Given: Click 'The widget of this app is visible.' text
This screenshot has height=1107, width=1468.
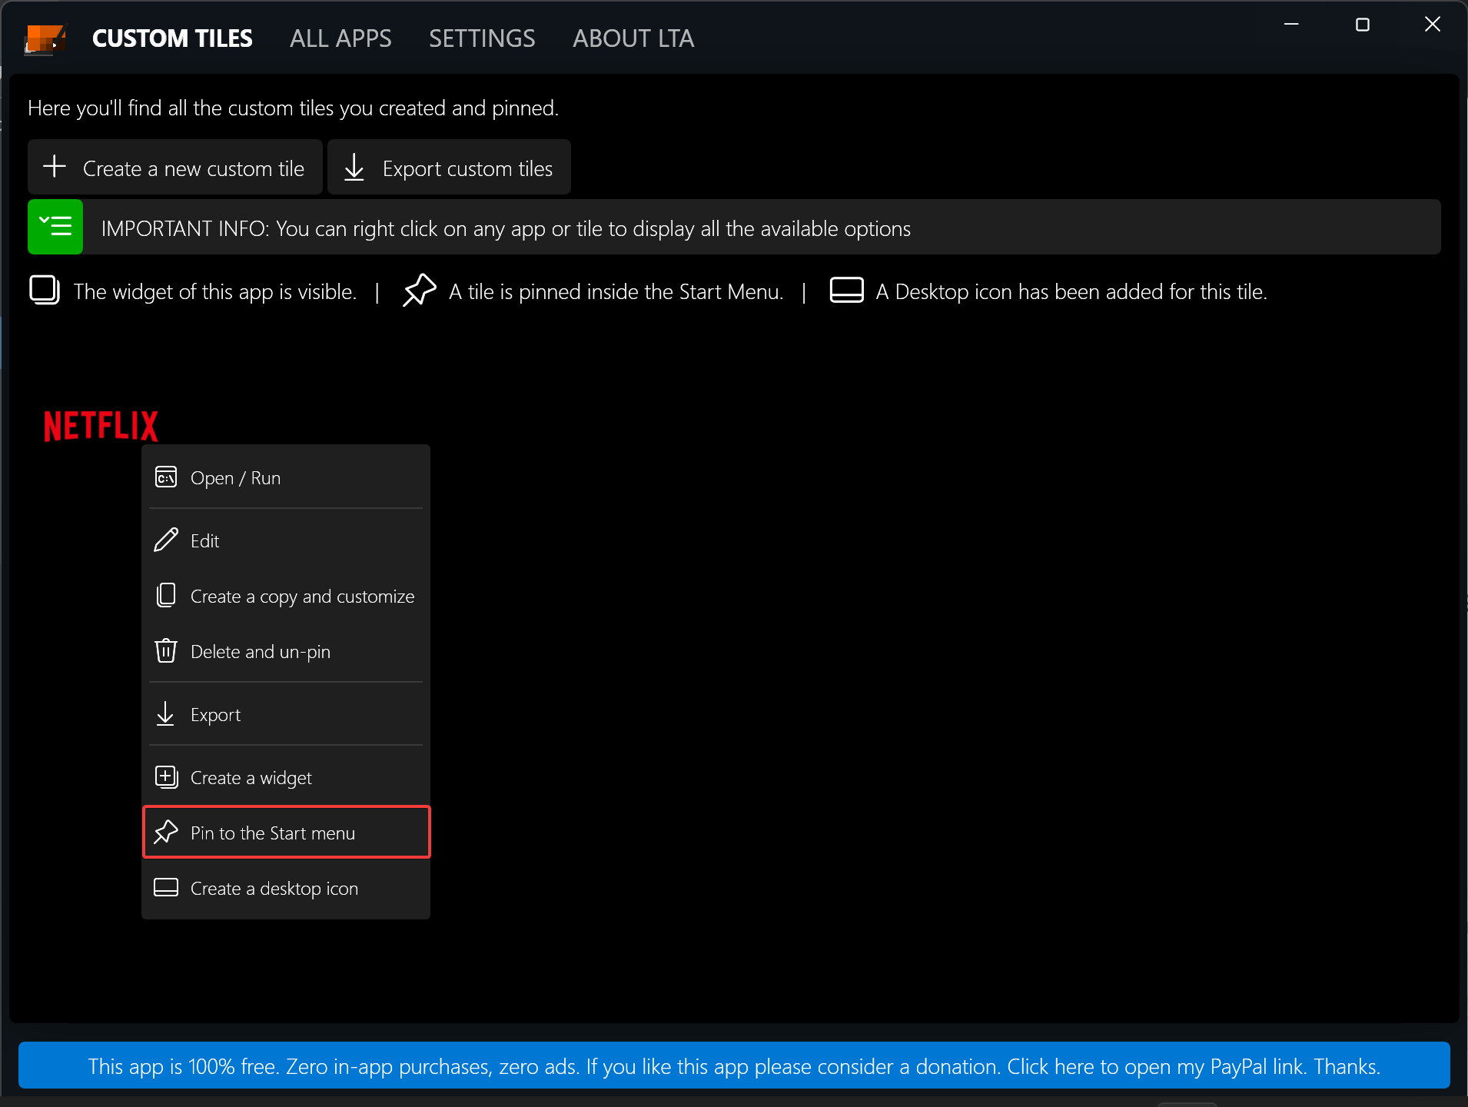Looking at the screenshot, I should tap(215, 291).
